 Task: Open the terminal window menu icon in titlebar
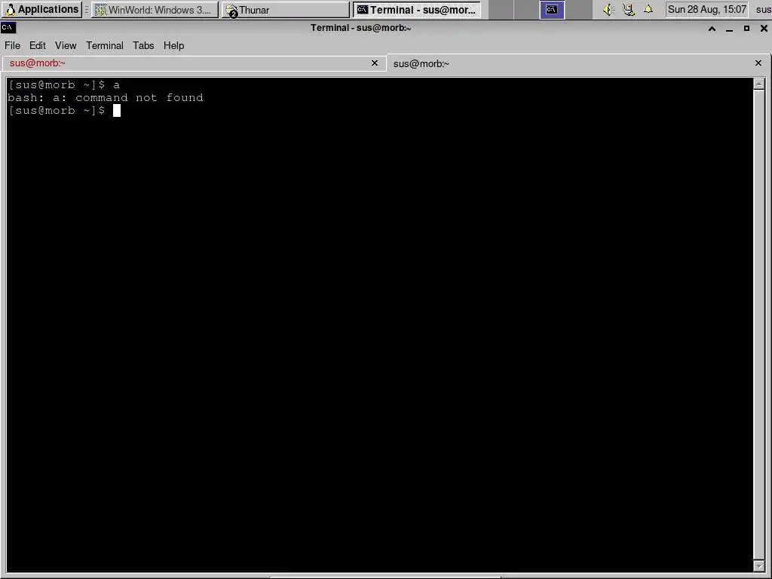8,28
